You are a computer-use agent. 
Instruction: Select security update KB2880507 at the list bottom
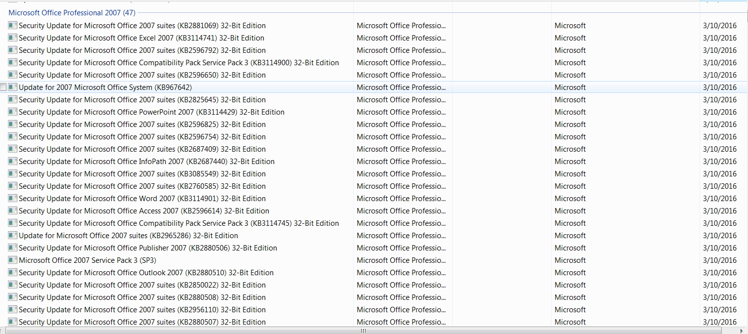pyautogui.click(x=142, y=322)
